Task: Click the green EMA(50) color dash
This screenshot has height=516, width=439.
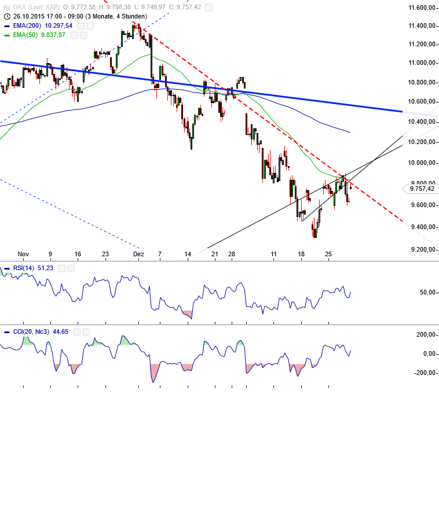Action: click(x=6, y=36)
